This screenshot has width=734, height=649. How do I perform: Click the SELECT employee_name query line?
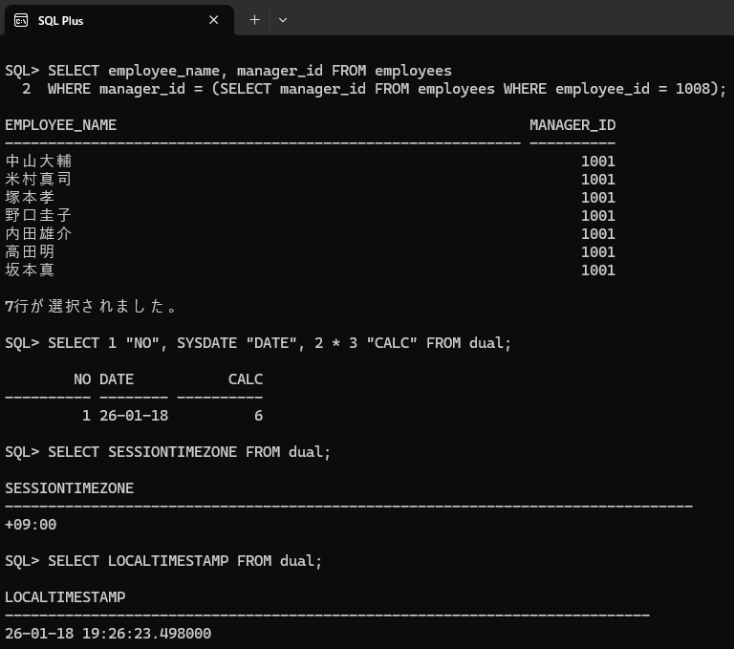click(228, 71)
